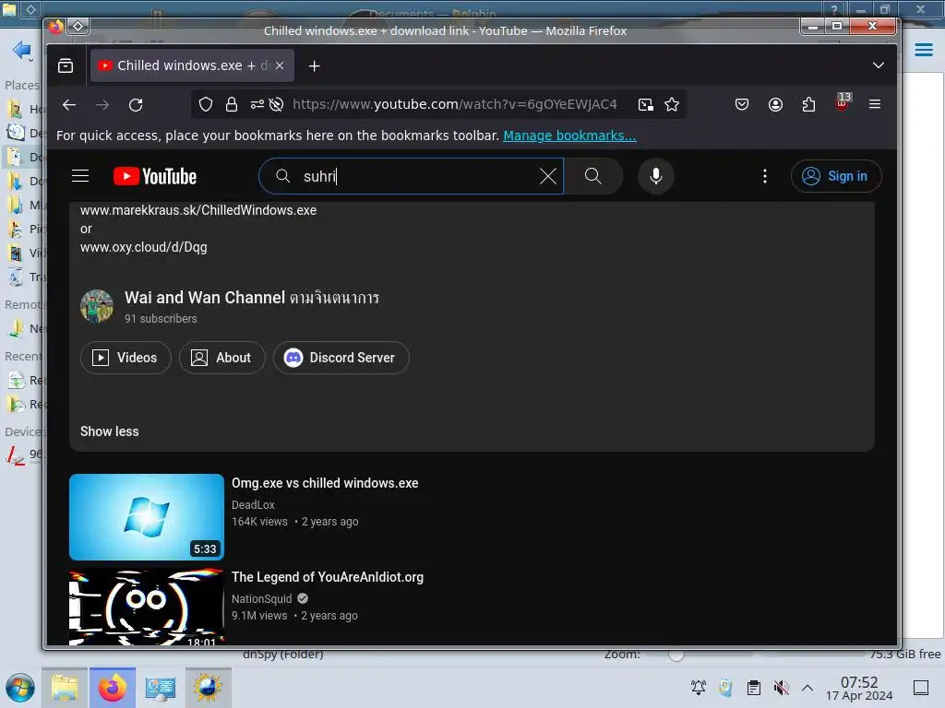Viewport: 945px width, 708px height.
Task: Open the Extensions puzzle icon
Action: pyautogui.click(x=808, y=105)
